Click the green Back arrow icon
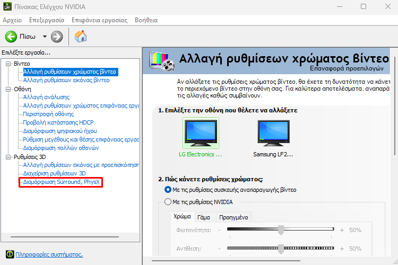The height and width of the screenshot is (265, 398). point(11,37)
